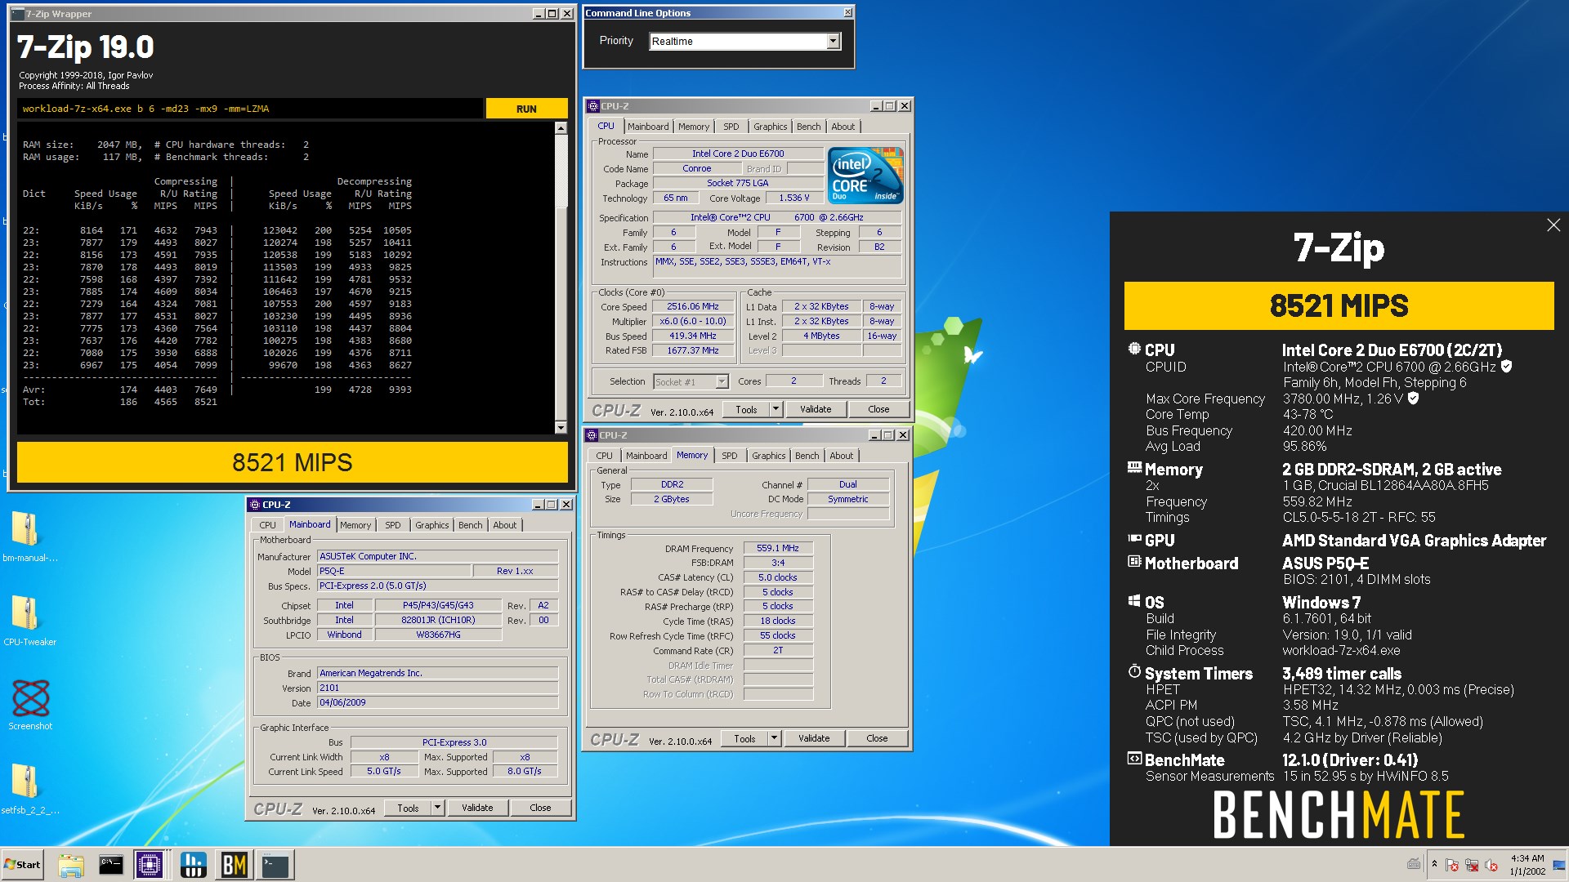The width and height of the screenshot is (1569, 882).
Task: Click the Motherboard section icon in BenchMate panel
Action: (1134, 562)
